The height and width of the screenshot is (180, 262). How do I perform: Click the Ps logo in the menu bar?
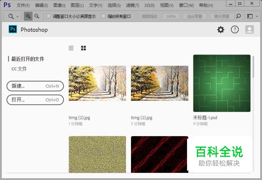[x=7, y=5]
